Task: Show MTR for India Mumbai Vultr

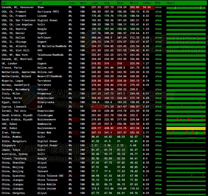Action: pos(158,137)
